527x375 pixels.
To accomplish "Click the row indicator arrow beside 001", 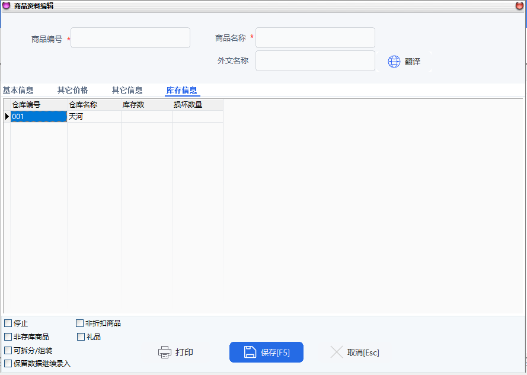I will 7,117.
